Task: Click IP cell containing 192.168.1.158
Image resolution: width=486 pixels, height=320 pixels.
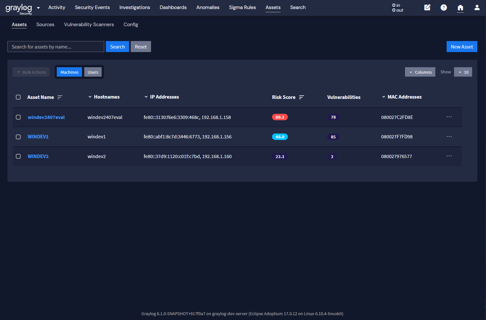Action: point(187,117)
